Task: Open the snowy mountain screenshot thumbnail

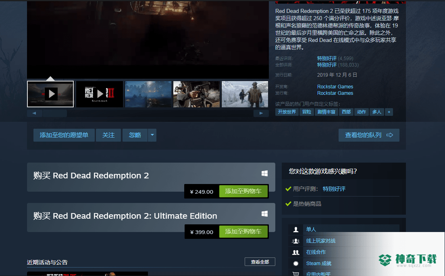Action: (245, 94)
